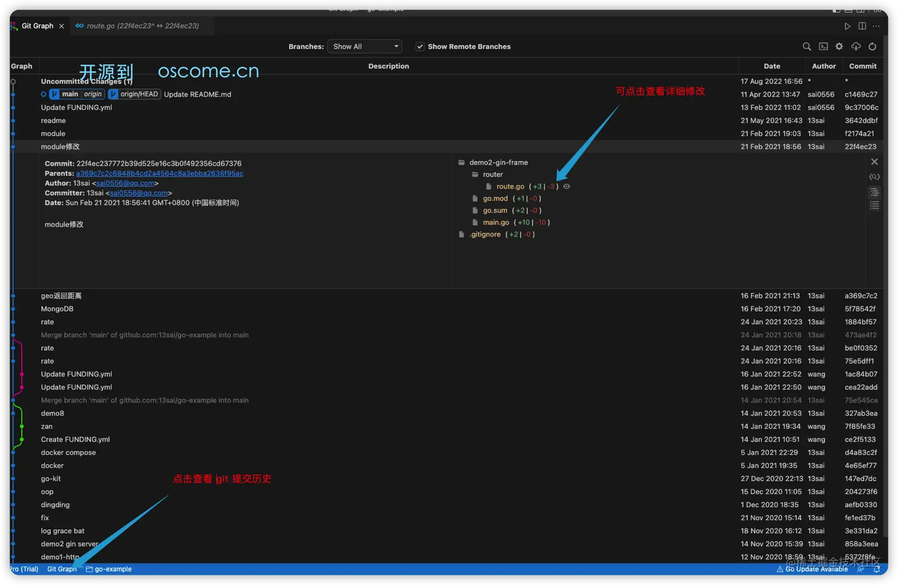Click Go Update Available in the status bar
Viewport: 898px width, 585px height.
tap(812, 569)
